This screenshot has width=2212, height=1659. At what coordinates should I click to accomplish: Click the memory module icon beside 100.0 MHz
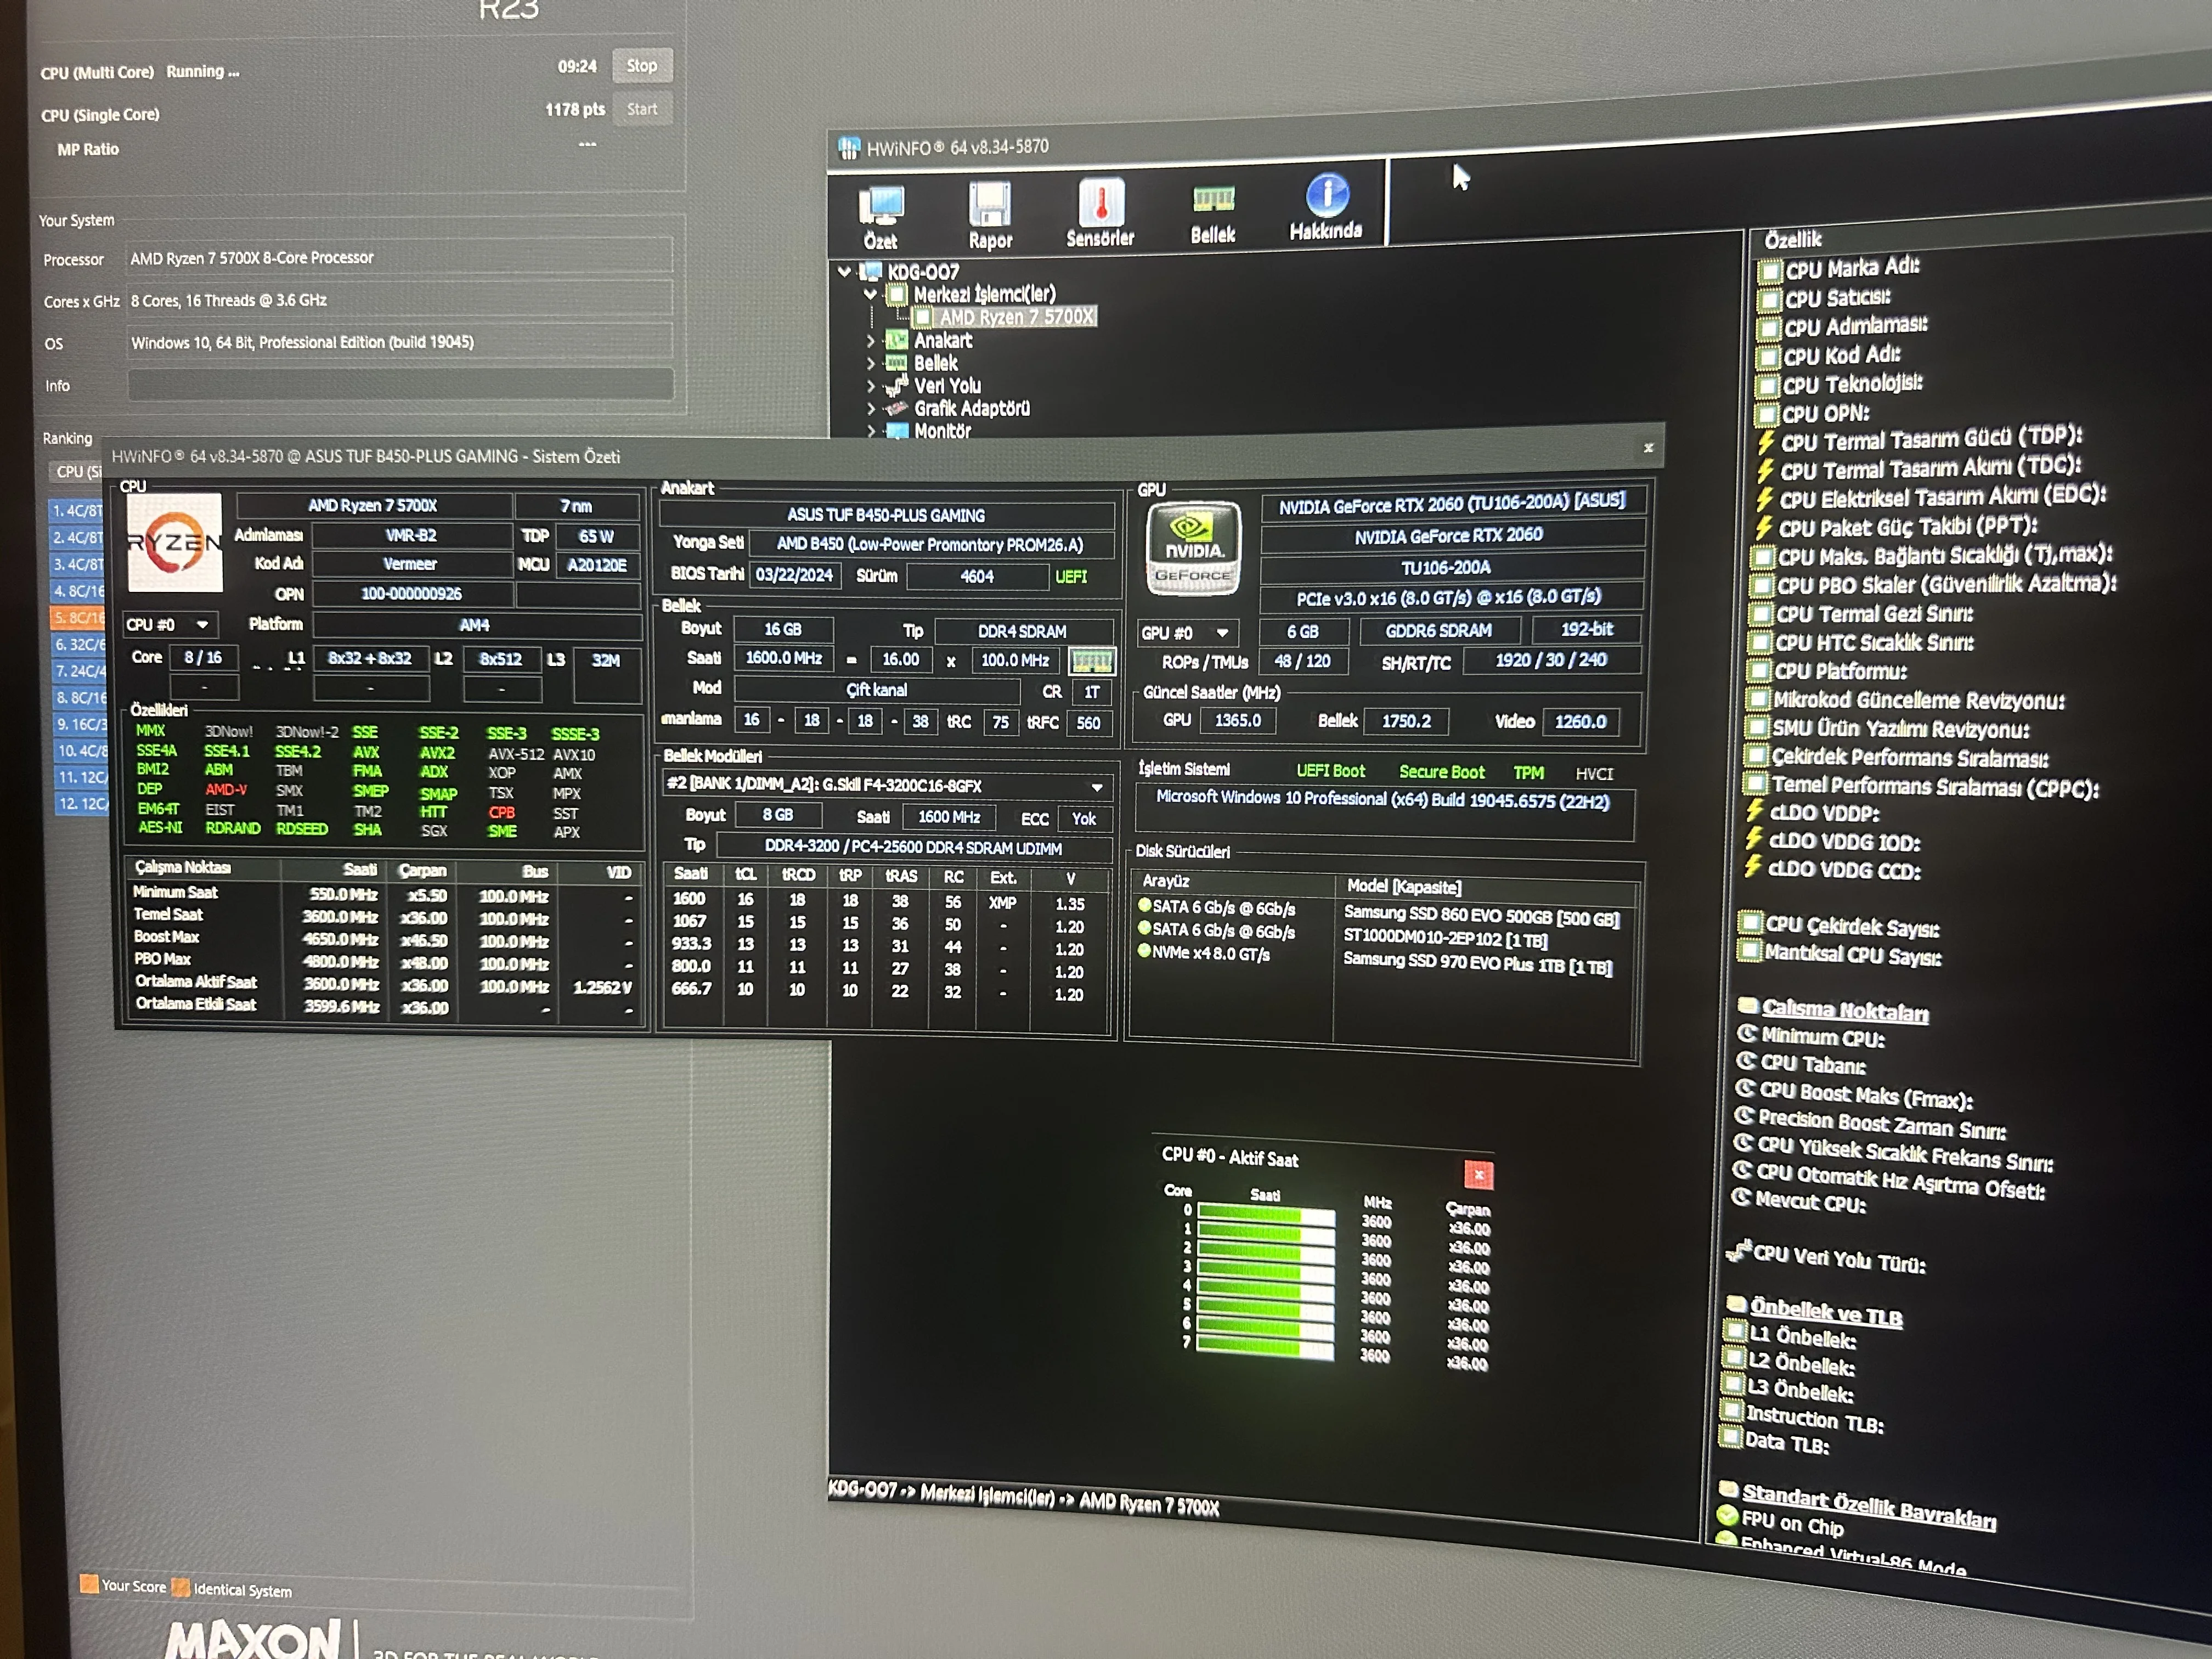point(1091,661)
